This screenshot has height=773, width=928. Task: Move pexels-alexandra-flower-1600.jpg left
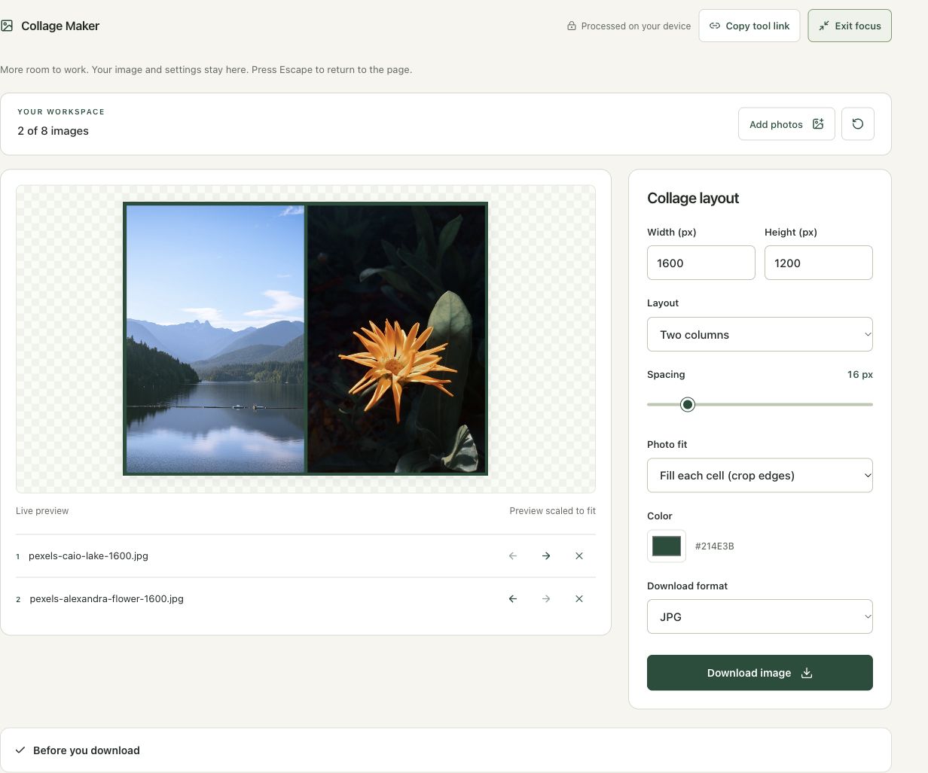click(x=513, y=599)
